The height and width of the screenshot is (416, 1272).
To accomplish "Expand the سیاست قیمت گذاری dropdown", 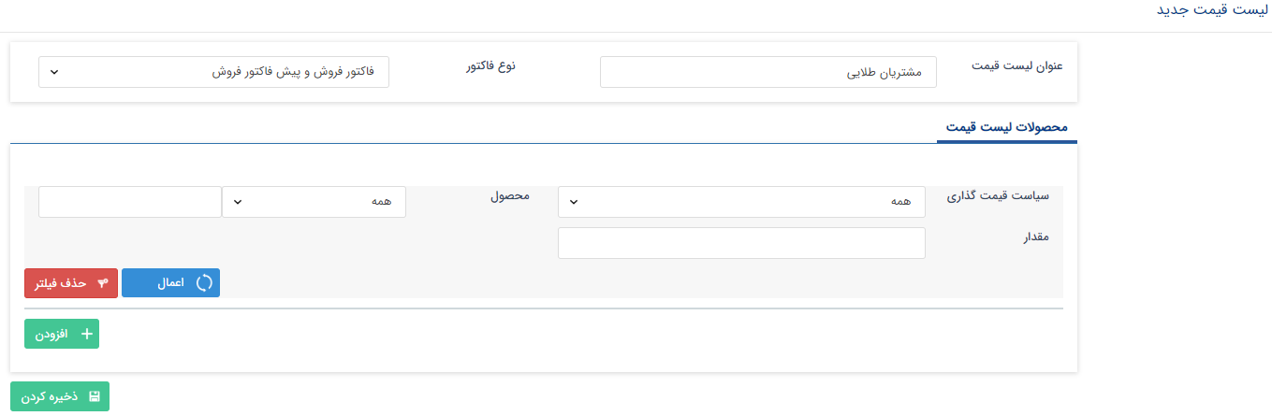I will (741, 202).
